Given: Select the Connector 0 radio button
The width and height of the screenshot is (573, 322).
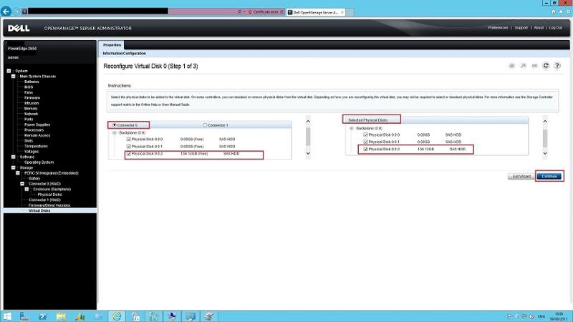Looking at the screenshot, I should click(x=113, y=125).
